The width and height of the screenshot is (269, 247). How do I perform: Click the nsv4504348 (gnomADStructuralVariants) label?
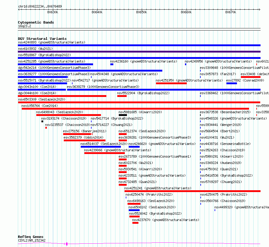pyautogui.click(x=124, y=74)
